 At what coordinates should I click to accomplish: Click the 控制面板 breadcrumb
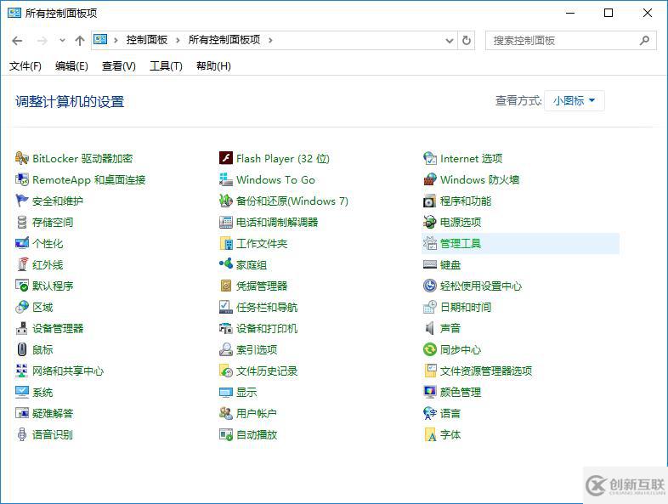pos(146,40)
